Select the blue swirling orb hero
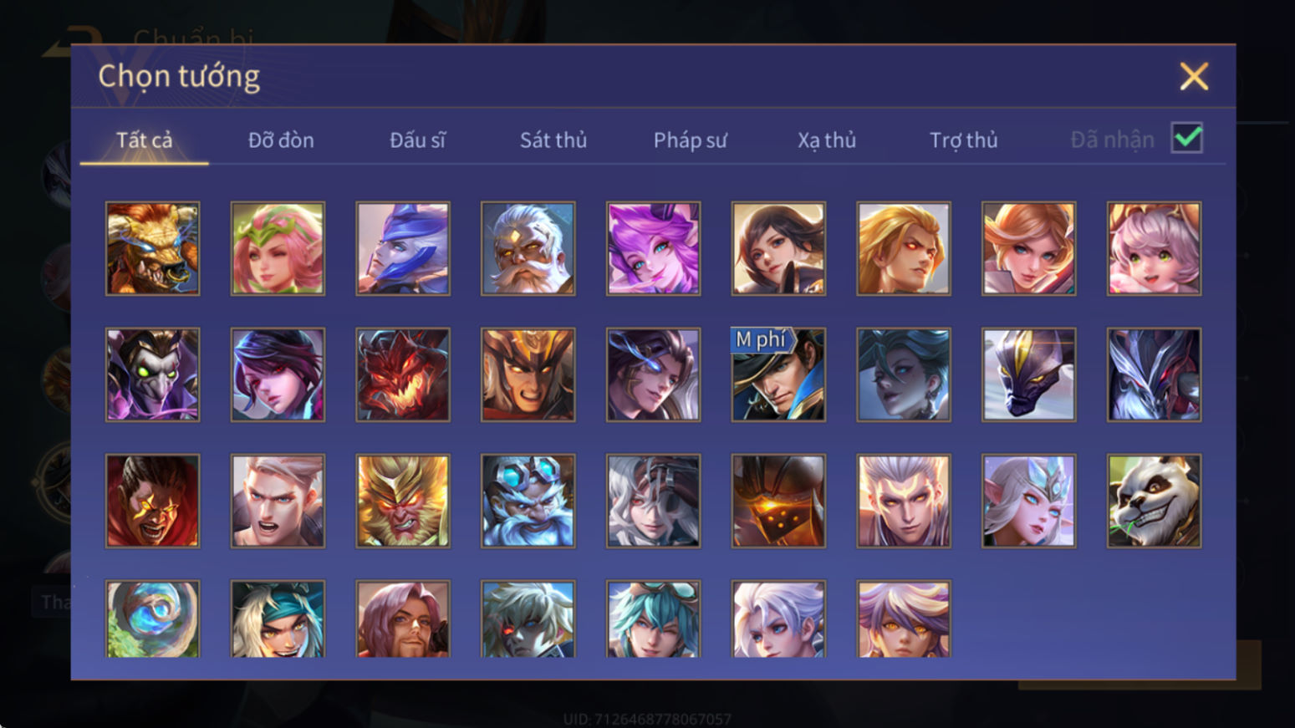The image size is (1295, 728). click(x=153, y=619)
